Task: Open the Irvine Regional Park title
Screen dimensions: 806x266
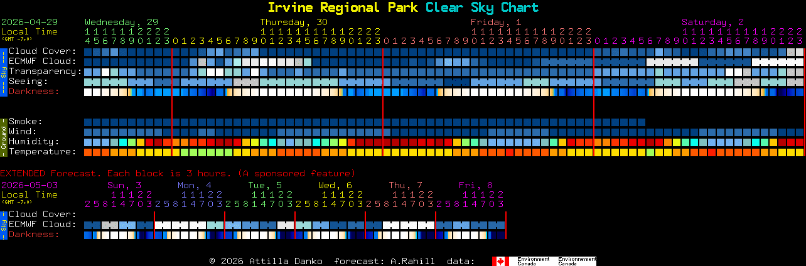Action: pyautogui.click(x=344, y=8)
